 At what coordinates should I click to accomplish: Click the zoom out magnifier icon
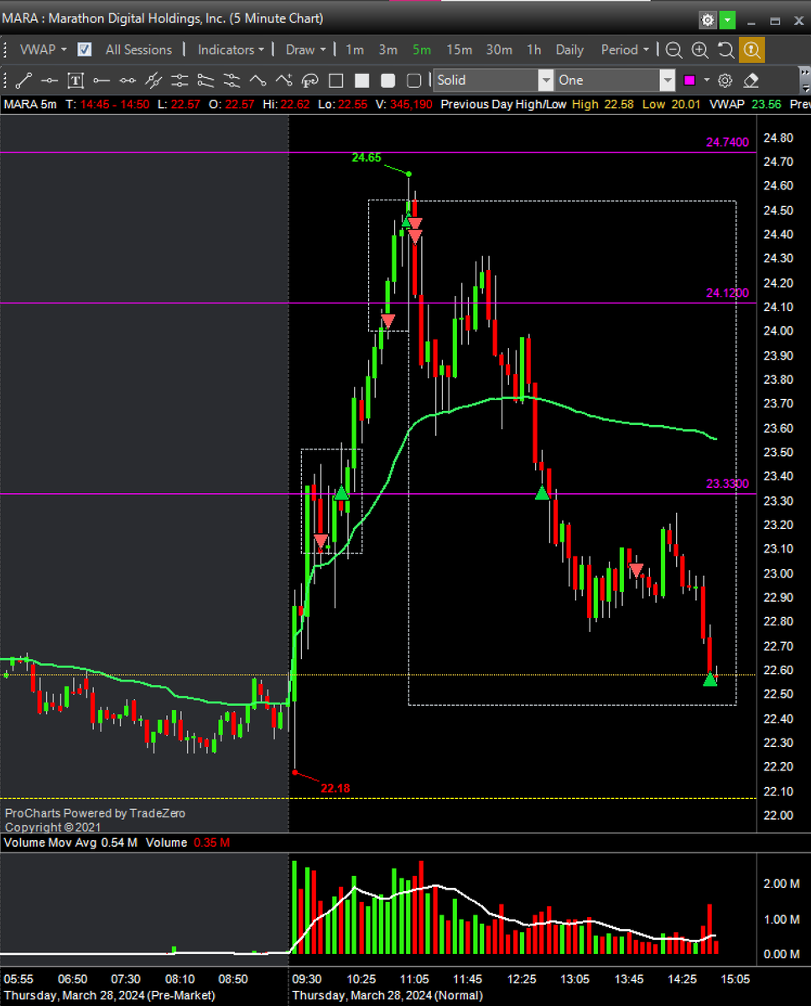click(673, 50)
